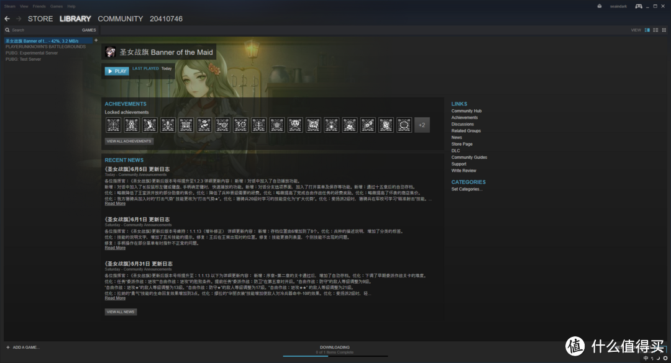Go forward with the right arrow

[19, 19]
